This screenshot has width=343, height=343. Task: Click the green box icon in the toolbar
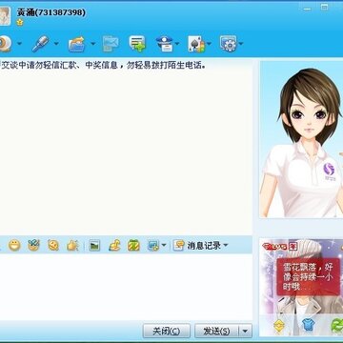tap(133, 245)
